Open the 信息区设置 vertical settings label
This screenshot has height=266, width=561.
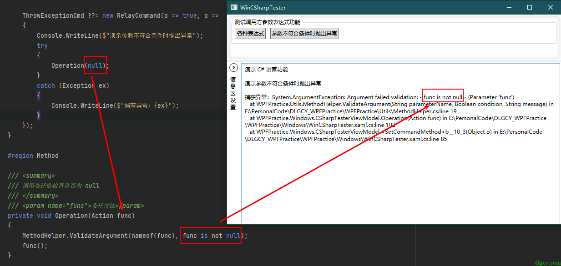pos(233,93)
